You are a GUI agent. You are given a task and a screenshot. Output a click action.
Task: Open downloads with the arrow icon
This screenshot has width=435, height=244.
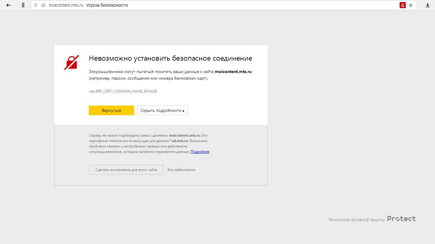(428, 5)
